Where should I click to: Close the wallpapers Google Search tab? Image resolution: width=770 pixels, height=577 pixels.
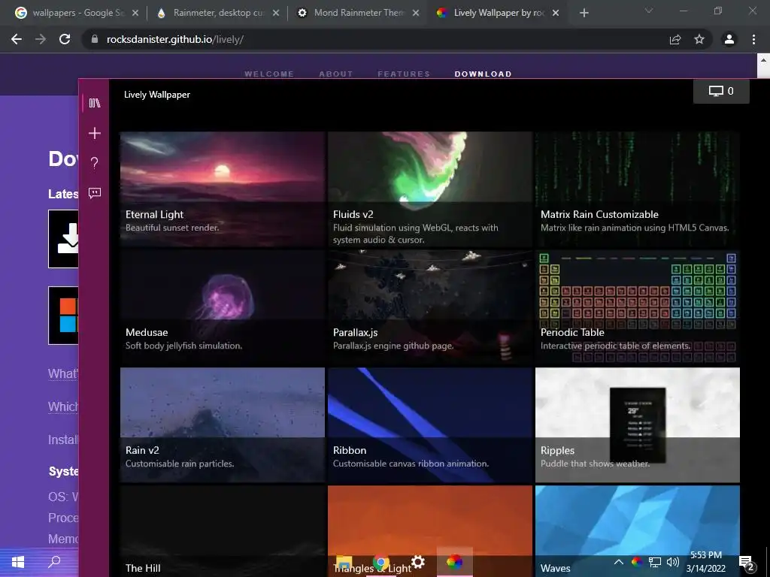(135, 13)
